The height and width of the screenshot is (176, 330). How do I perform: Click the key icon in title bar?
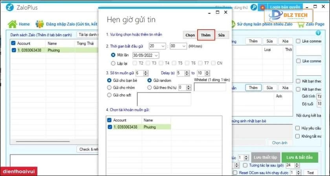coord(254,7)
